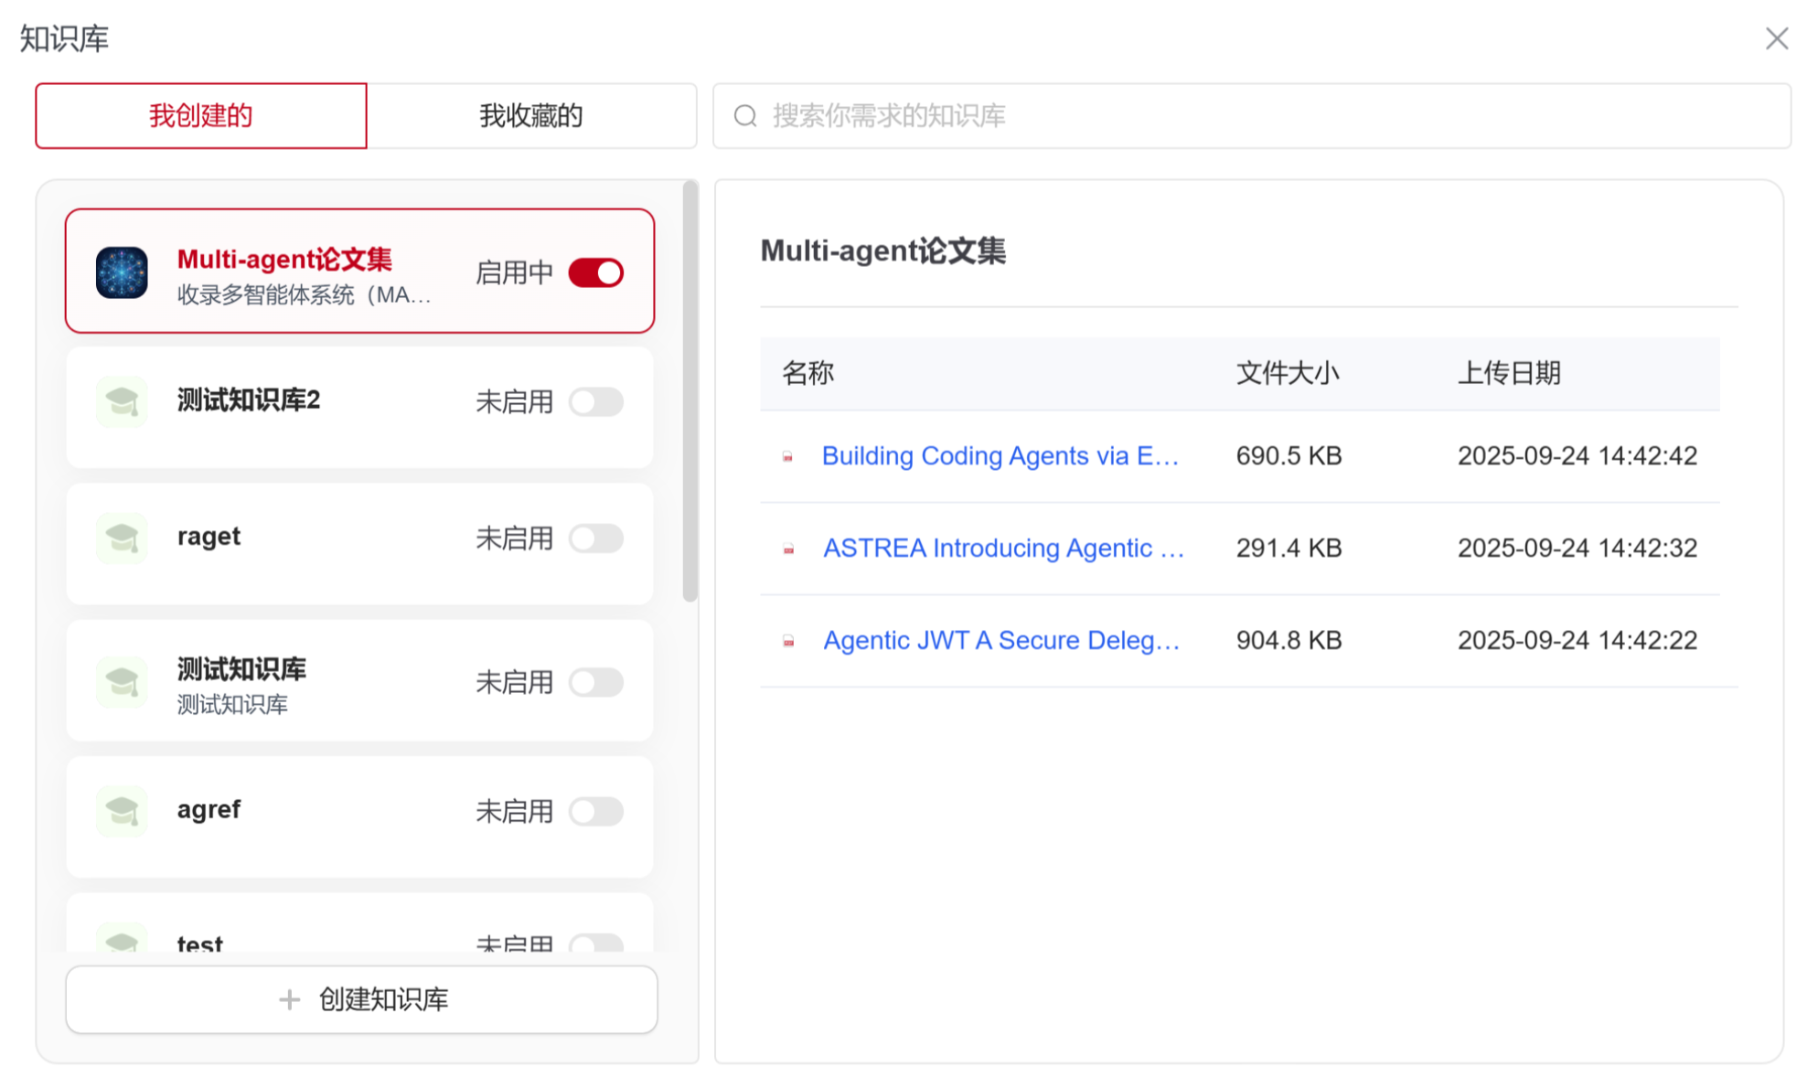Click the PDF icon beside ASTREA Introducing Agentic
Screen dimensions: 1818x1088
click(787, 549)
